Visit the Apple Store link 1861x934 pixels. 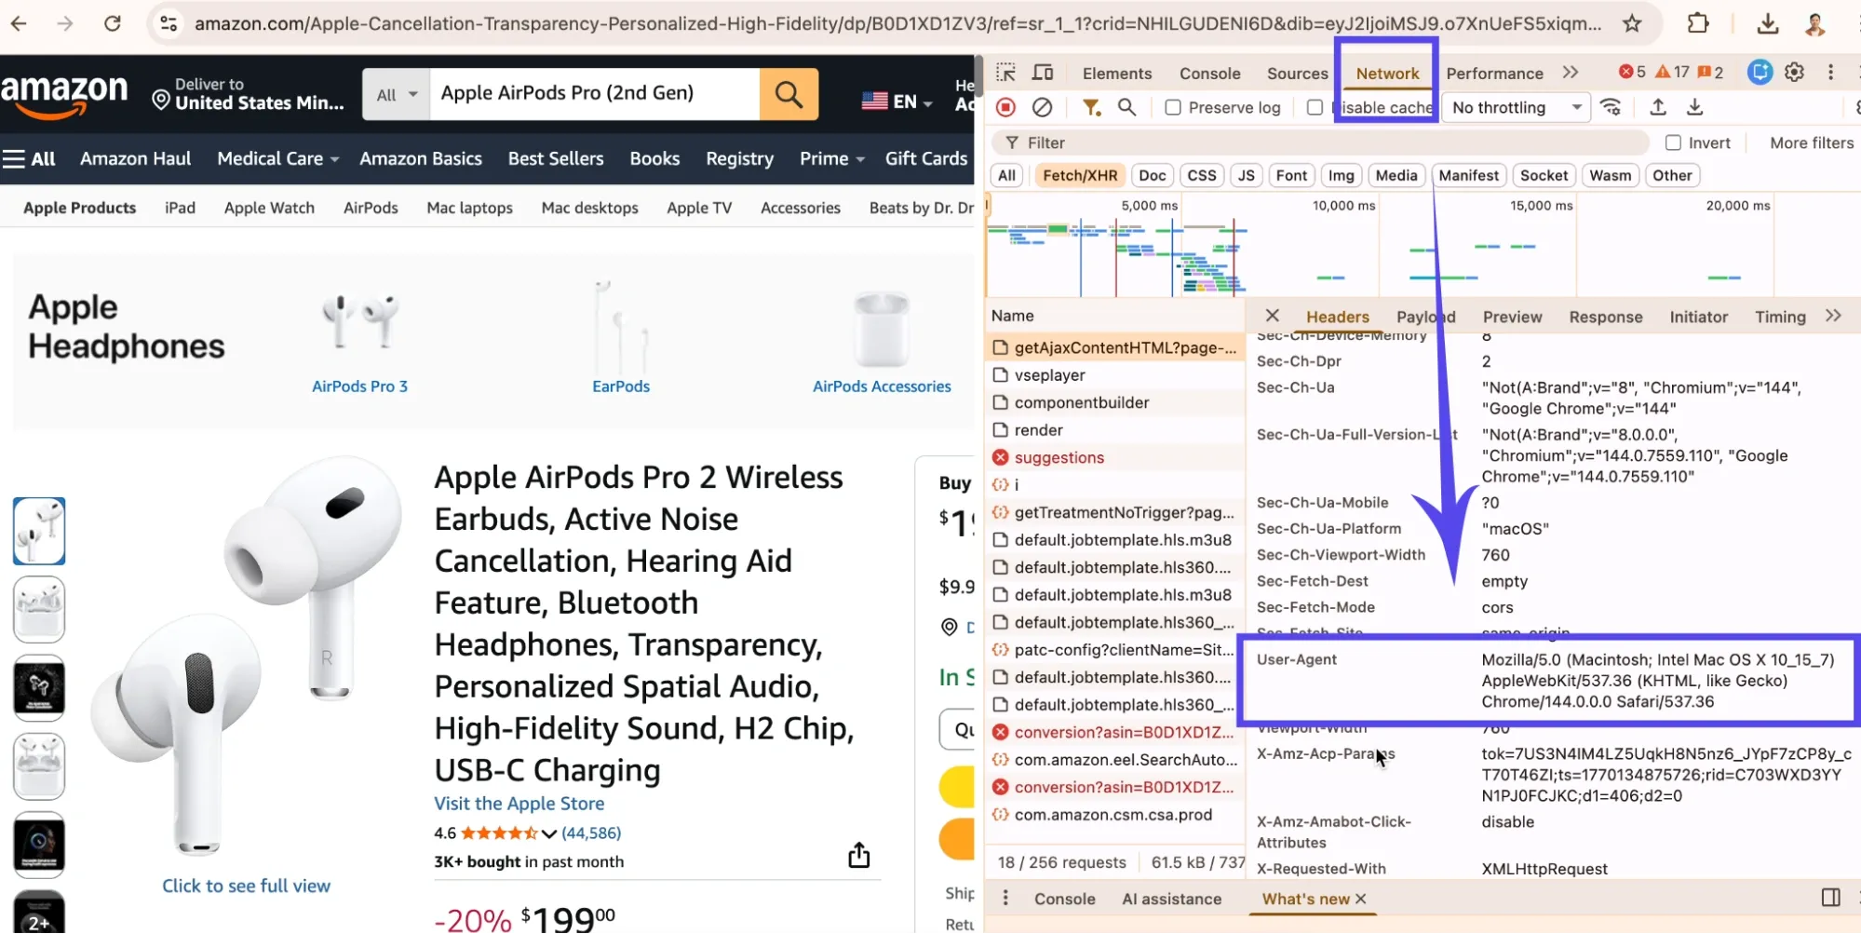(519, 803)
